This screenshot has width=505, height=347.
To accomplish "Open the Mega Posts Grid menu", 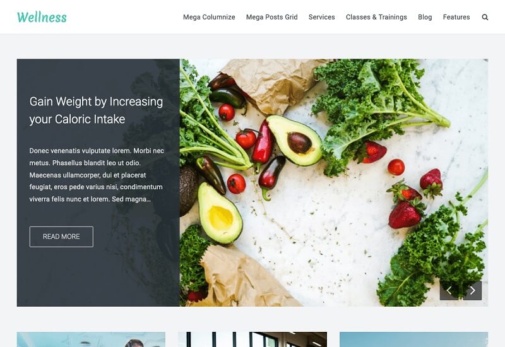I will [x=272, y=17].
